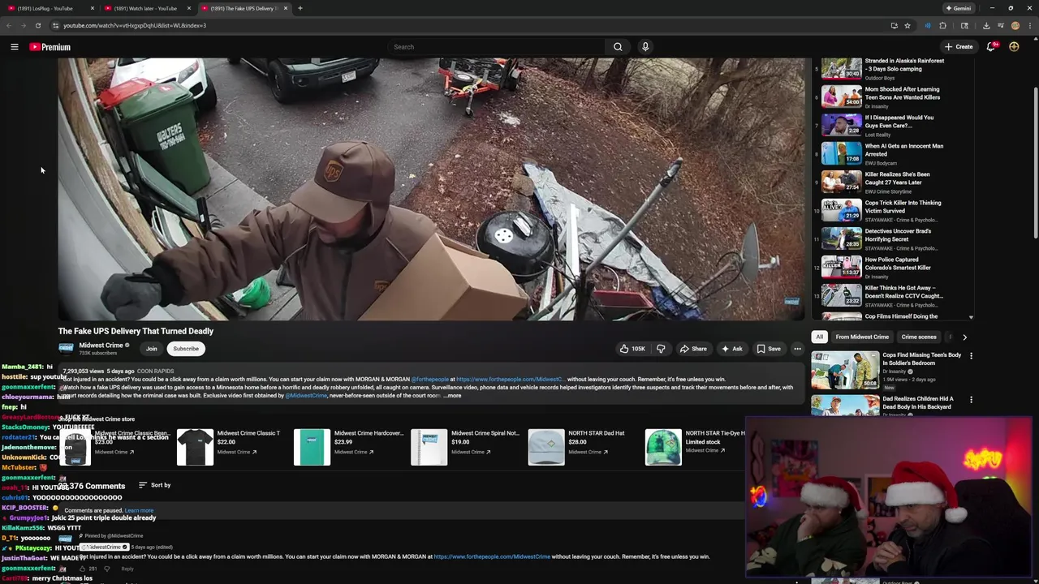Screen dimensions: 1039x584
Task: Click the search magnifier button
Action: click(618, 47)
